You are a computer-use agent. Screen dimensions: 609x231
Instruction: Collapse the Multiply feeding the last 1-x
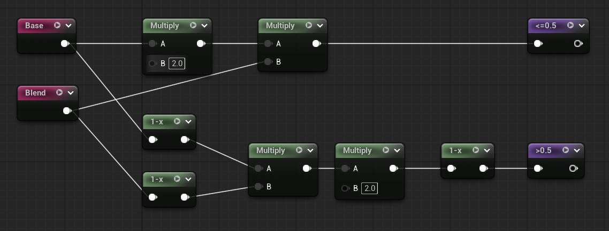397,150
